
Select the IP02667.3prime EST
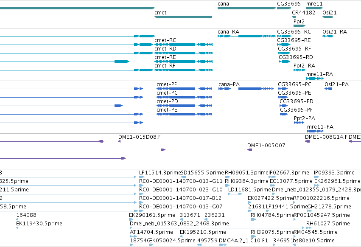point(272,177)
